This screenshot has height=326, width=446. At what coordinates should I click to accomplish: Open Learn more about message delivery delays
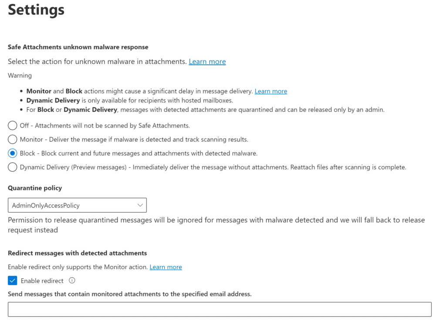pyautogui.click(x=271, y=91)
